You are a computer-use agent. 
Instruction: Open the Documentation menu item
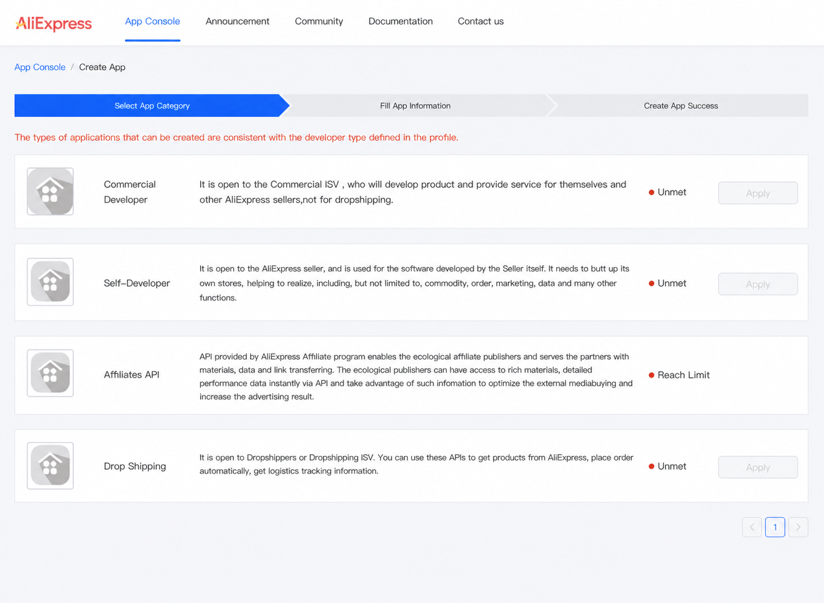tap(400, 21)
